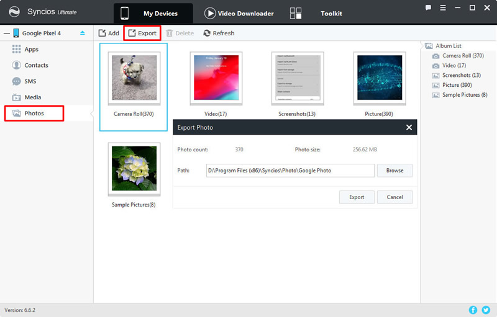Choose Video (17) in Album List

[x=454, y=66]
